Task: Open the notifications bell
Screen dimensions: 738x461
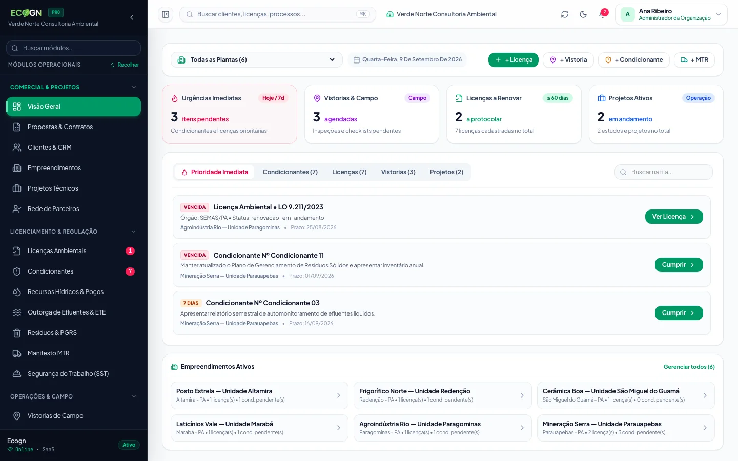Action: [x=602, y=14]
